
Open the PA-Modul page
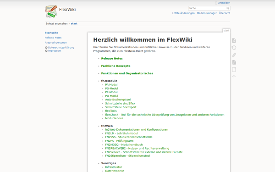point(111,85)
